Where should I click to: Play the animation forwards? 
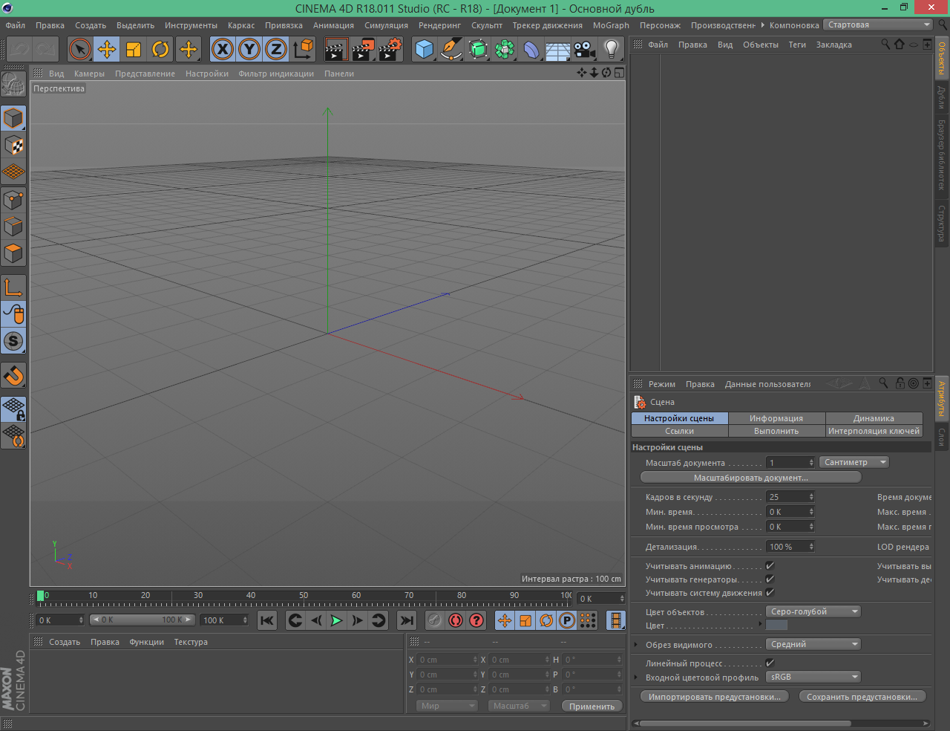pyautogui.click(x=336, y=620)
